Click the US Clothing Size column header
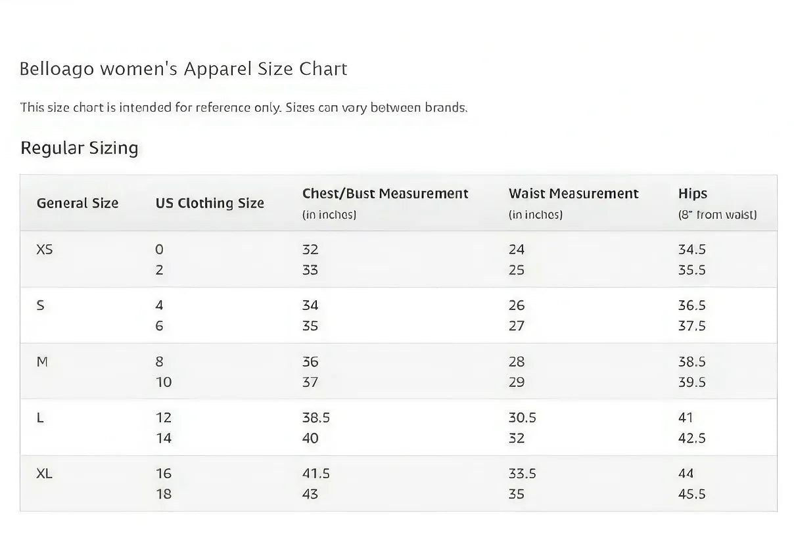Viewport: 794px width, 536px height. tap(210, 203)
